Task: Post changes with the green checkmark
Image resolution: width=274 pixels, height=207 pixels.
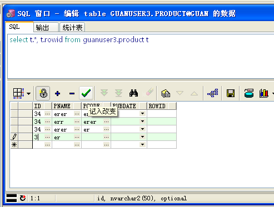Action: (86, 93)
